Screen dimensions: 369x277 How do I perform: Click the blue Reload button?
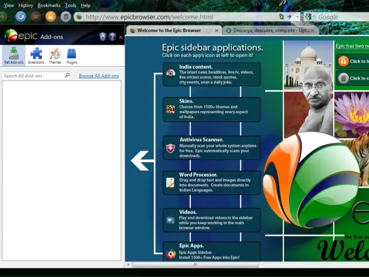(21, 17)
